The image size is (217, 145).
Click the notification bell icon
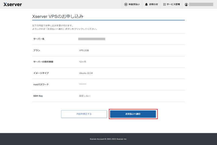(146, 4)
